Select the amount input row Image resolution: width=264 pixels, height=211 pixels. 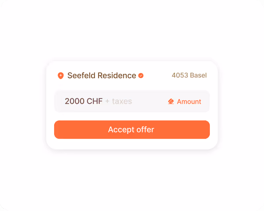coord(132,101)
